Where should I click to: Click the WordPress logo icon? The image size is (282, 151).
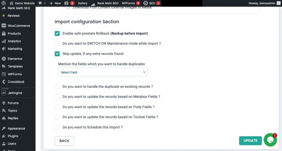[4, 3]
